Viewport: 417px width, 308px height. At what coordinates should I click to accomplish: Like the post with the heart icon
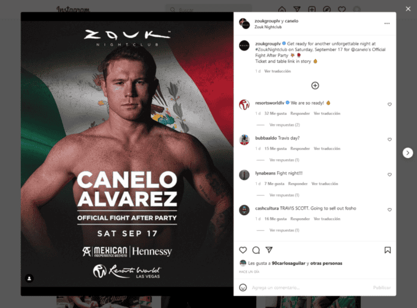click(243, 250)
